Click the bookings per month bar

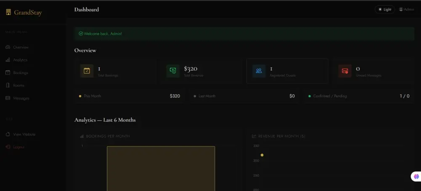click(x=161, y=168)
